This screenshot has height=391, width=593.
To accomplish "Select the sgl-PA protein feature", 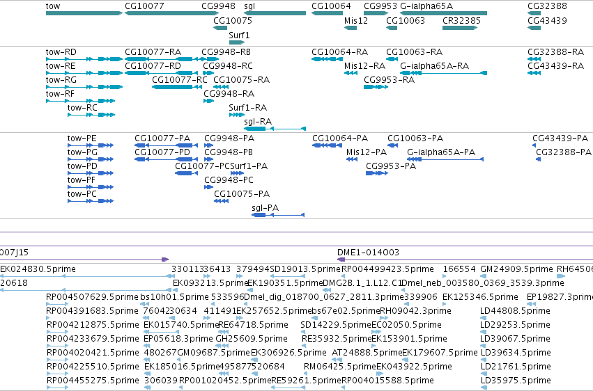I will [x=278, y=215].
